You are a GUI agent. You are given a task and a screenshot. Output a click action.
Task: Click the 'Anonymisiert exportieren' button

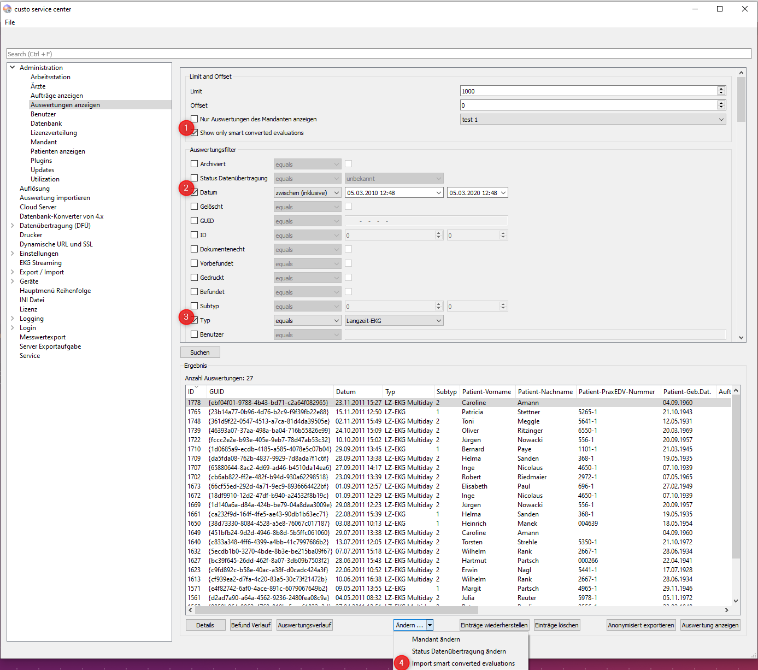coord(641,625)
